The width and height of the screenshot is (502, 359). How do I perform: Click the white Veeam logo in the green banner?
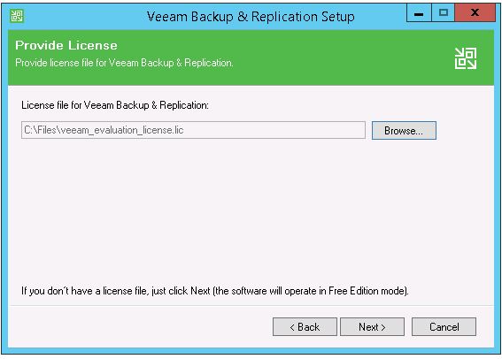click(x=466, y=58)
